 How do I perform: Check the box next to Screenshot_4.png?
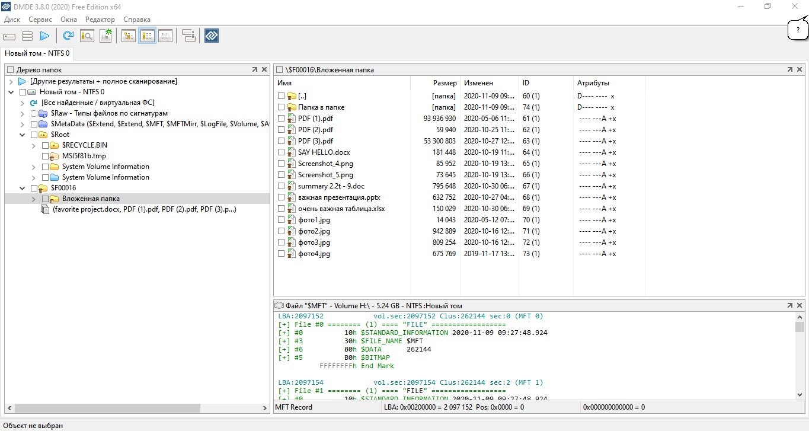(281, 164)
